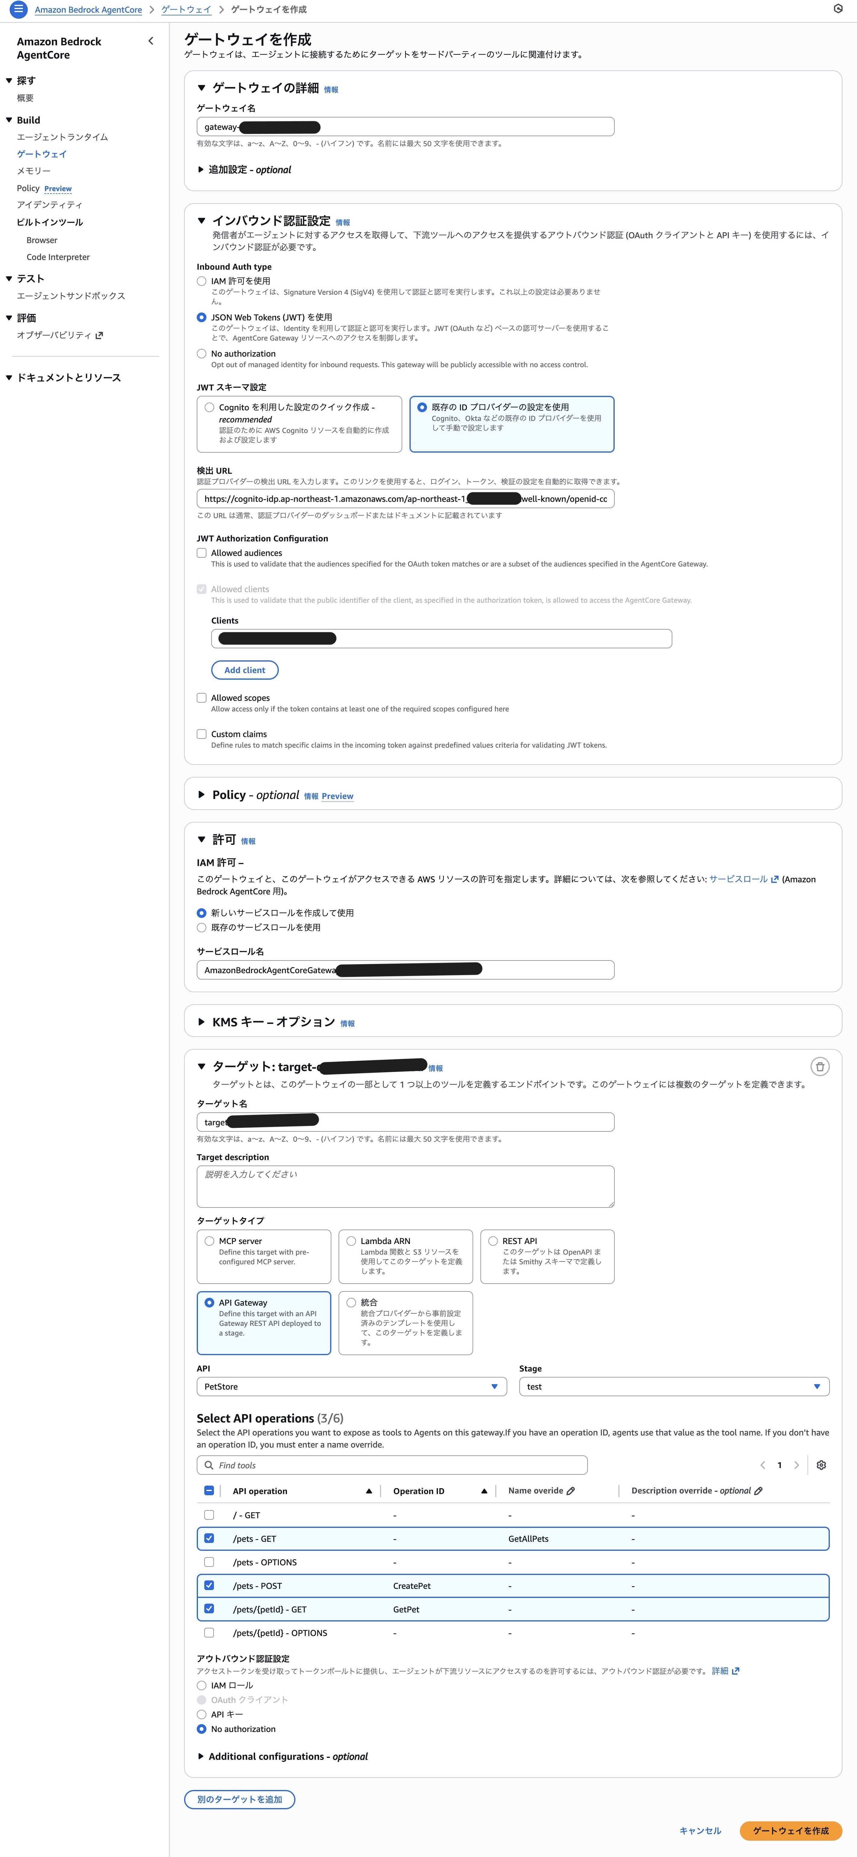The width and height of the screenshot is (857, 1857).
Task: Check the Allowed audiences checkbox
Action: click(202, 553)
